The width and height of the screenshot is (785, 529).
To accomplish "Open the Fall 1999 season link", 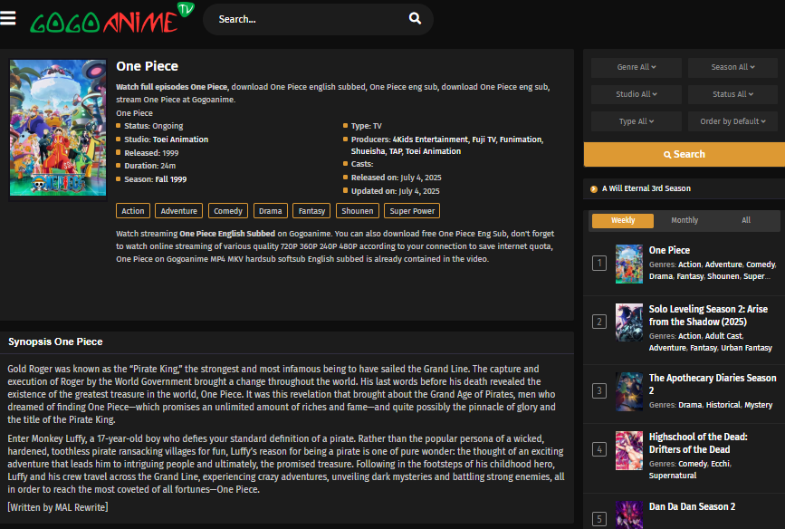I will (x=171, y=179).
